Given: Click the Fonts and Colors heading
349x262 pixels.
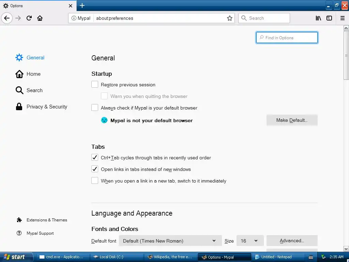Looking at the screenshot, I should (x=115, y=229).
